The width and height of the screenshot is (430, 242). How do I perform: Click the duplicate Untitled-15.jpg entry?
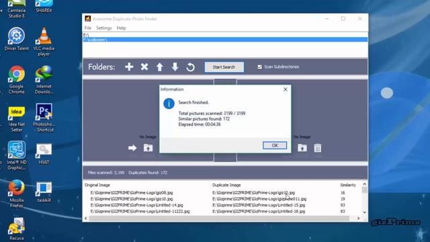point(259,205)
